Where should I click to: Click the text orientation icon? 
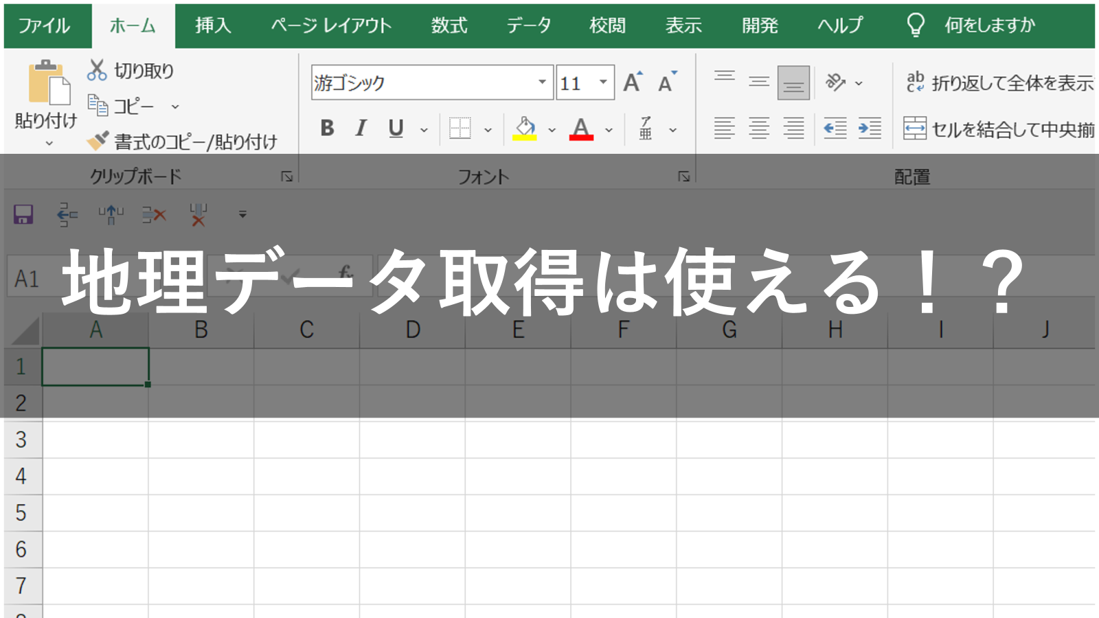pyautogui.click(x=835, y=82)
